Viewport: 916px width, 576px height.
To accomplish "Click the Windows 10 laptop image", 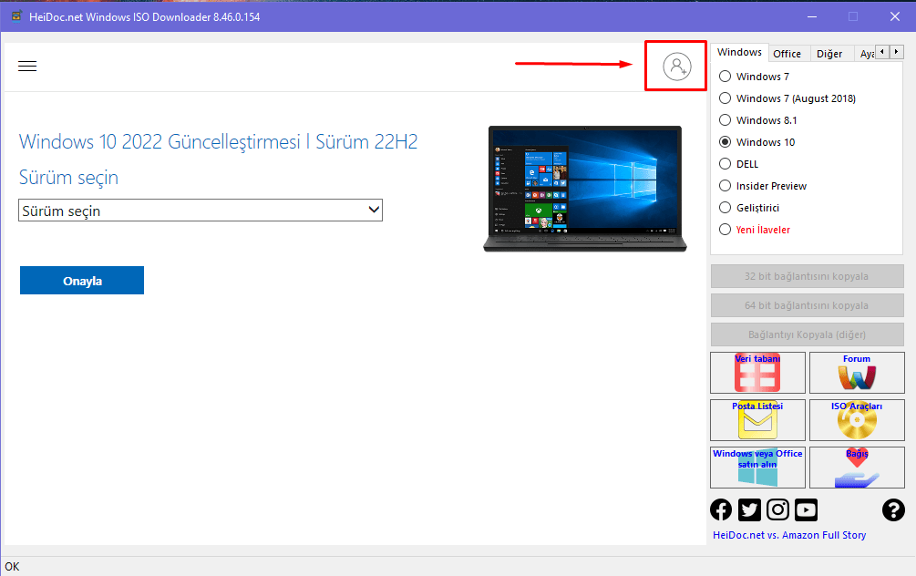I will pos(585,189).
